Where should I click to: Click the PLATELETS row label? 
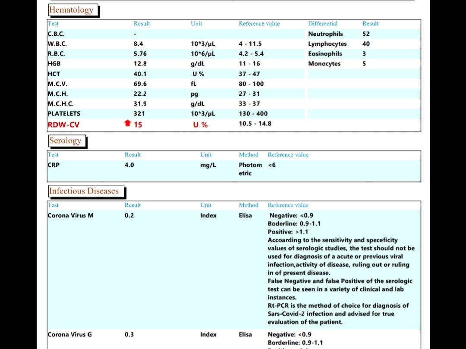point(64,113)
